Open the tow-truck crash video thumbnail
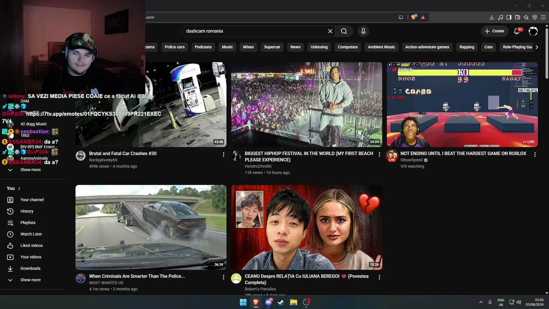This screenshot has height=309, width=549. coord(151,227)
